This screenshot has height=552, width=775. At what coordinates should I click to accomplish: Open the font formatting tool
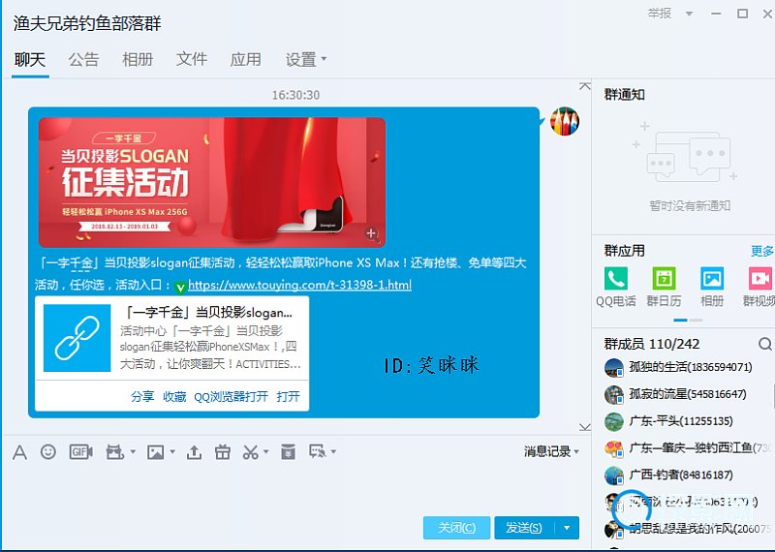coord(19,451)
